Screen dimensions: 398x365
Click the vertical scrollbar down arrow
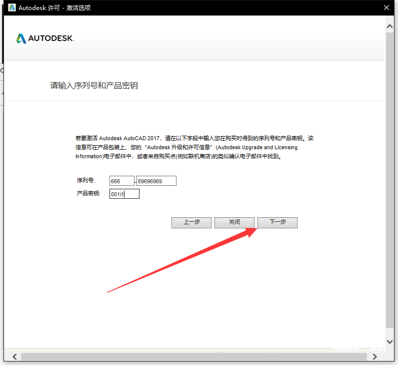390,341
